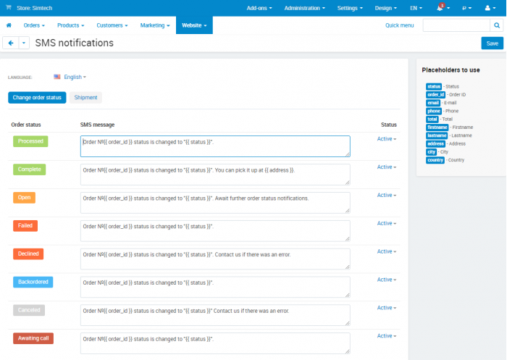
Task: Open Active dropdown for Declined row
Action: pyautogui.click(x=386, y=251)
